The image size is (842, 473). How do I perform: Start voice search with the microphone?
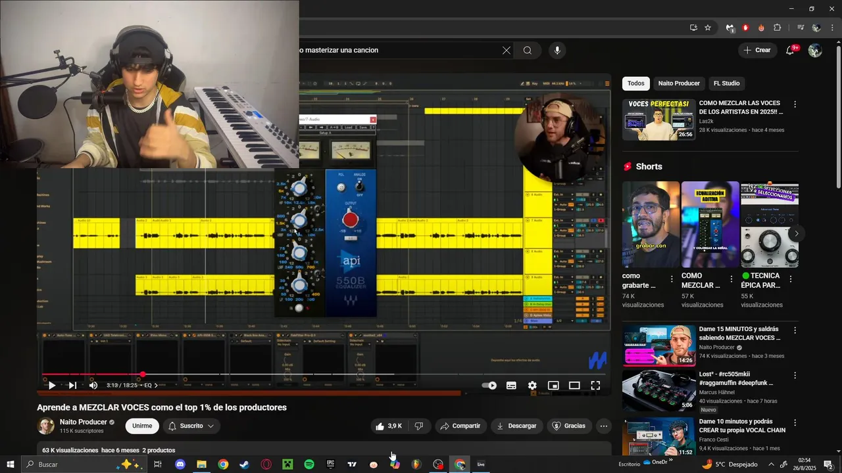pos(557,50)
